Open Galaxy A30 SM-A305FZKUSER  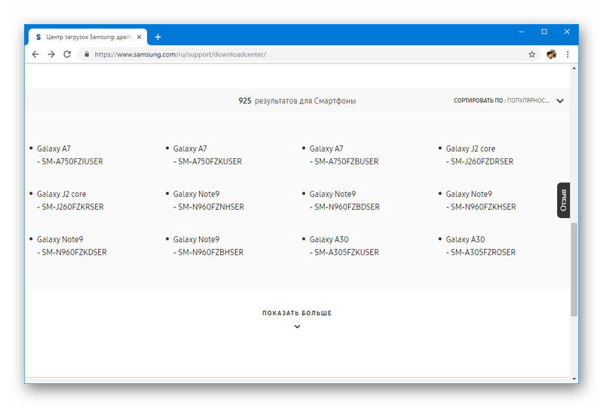(344, 246)
